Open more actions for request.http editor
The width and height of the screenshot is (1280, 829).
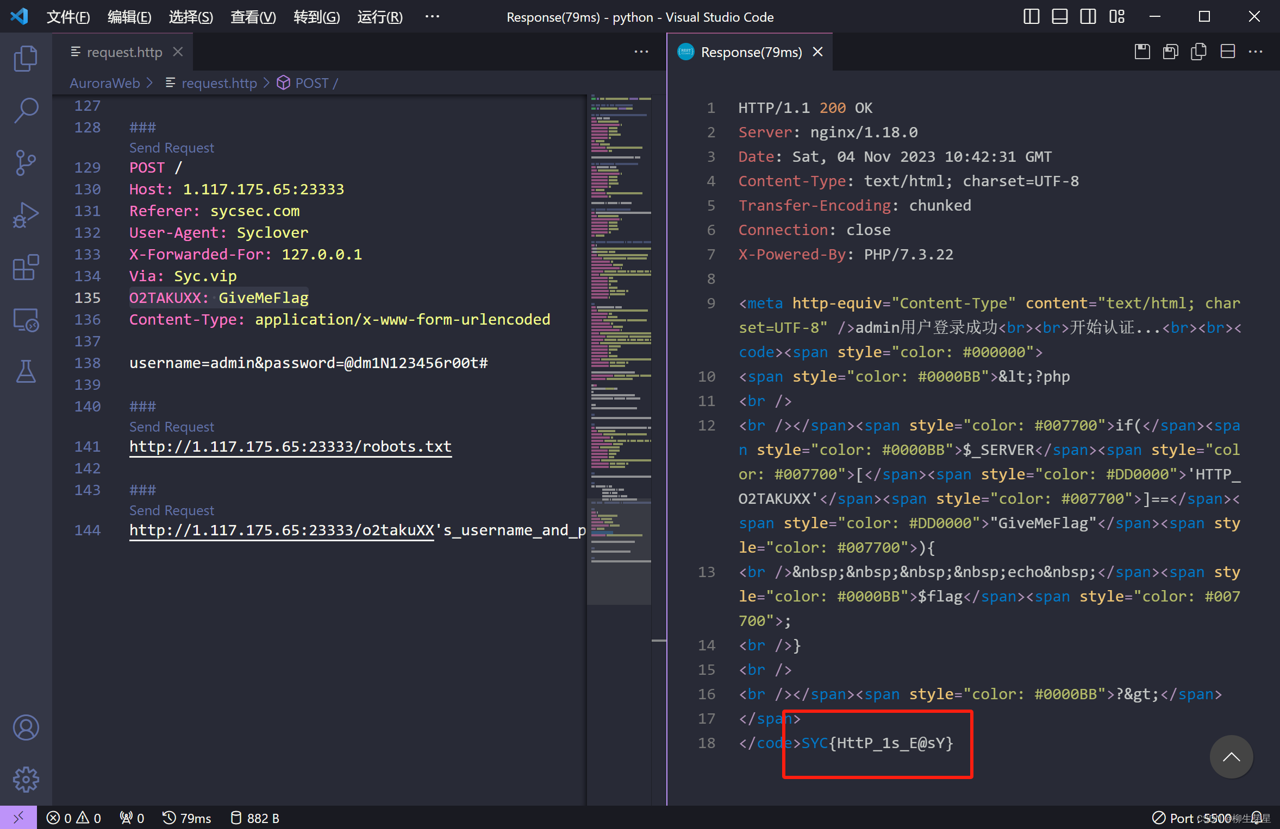tap(641, 52)
